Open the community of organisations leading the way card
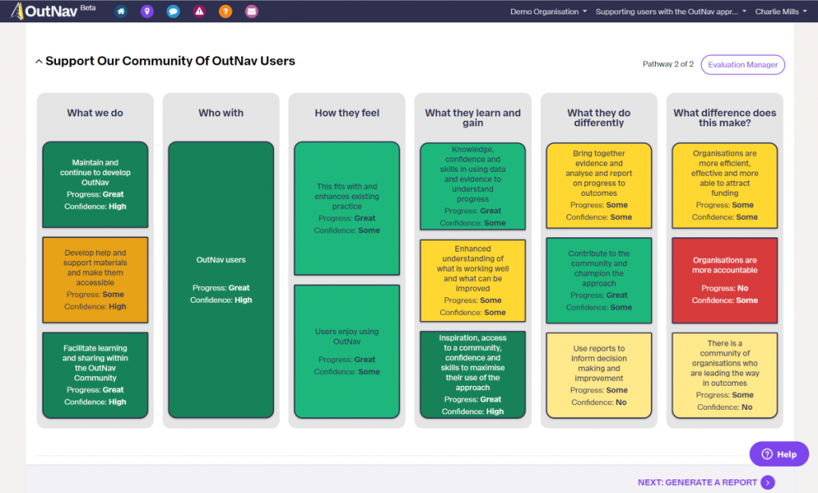Viewport: 818px width, 493px height. (725, 375)
